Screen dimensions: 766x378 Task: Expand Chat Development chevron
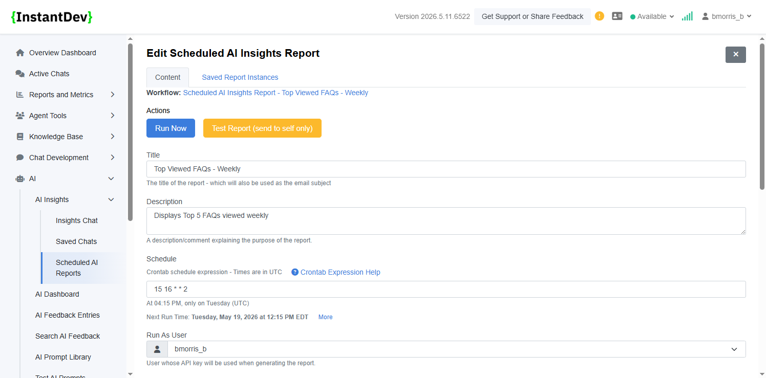(113, 158)
